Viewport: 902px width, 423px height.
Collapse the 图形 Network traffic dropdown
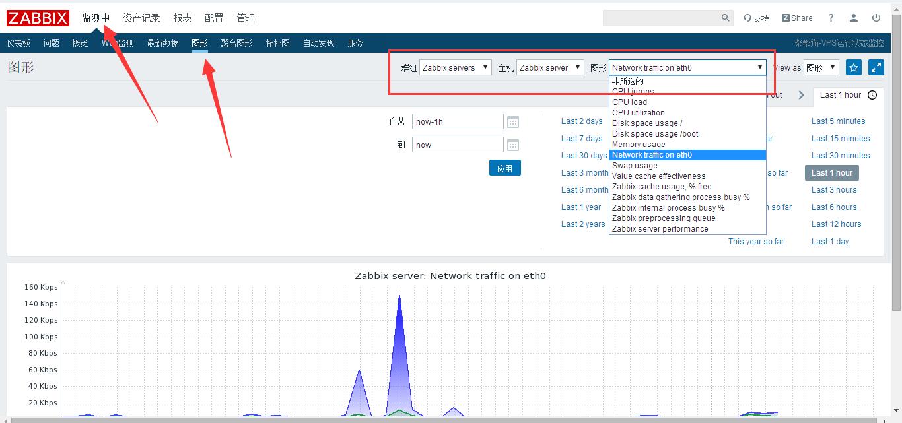[x=687, y=67]
